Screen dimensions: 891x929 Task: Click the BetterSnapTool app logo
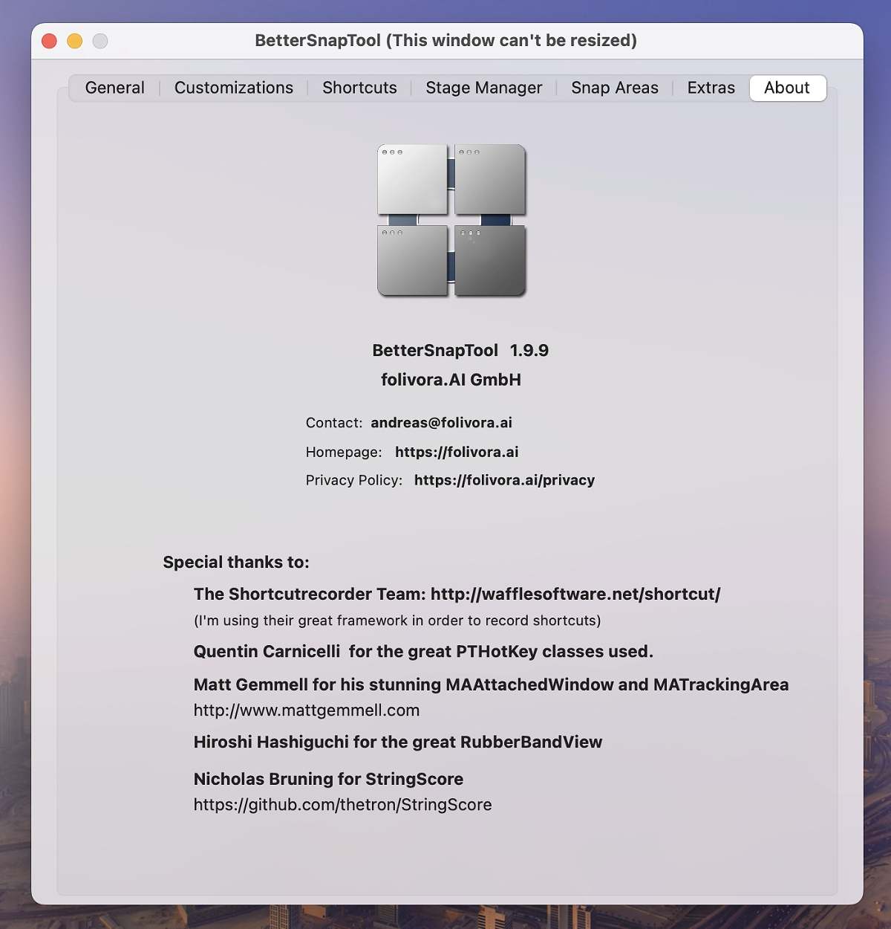pyautogui.click(x=451, y=221)
